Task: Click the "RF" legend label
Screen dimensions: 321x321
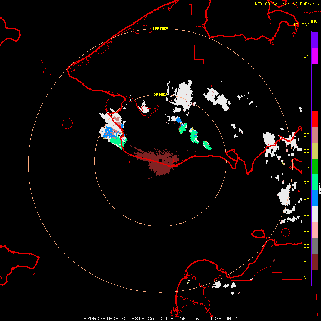Action: (306, 40)
